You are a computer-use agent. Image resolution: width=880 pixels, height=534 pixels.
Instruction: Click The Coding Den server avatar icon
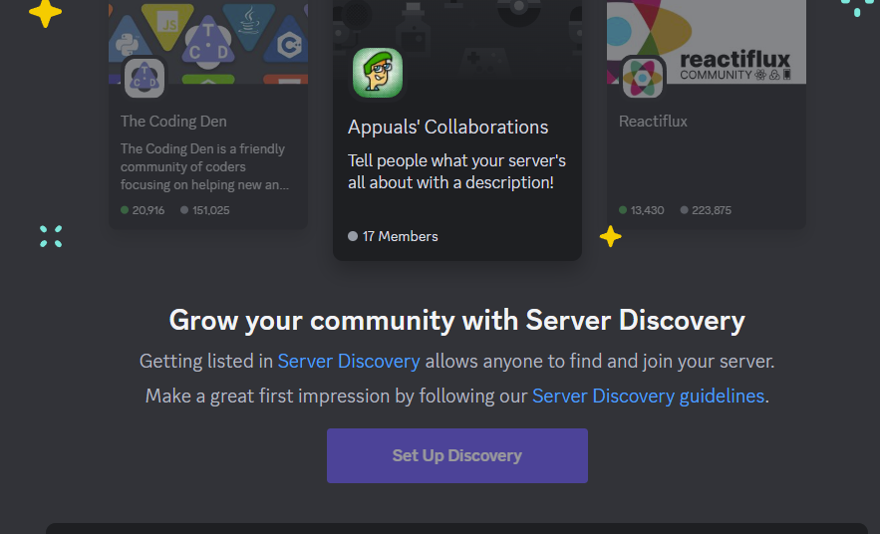145,78
